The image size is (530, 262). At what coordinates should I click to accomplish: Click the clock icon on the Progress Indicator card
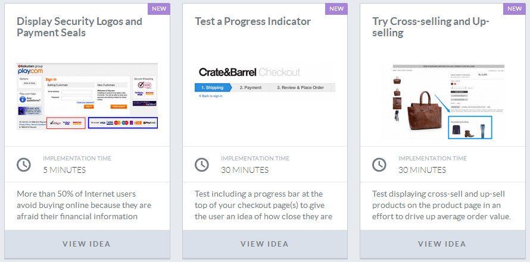pos(202,165)
